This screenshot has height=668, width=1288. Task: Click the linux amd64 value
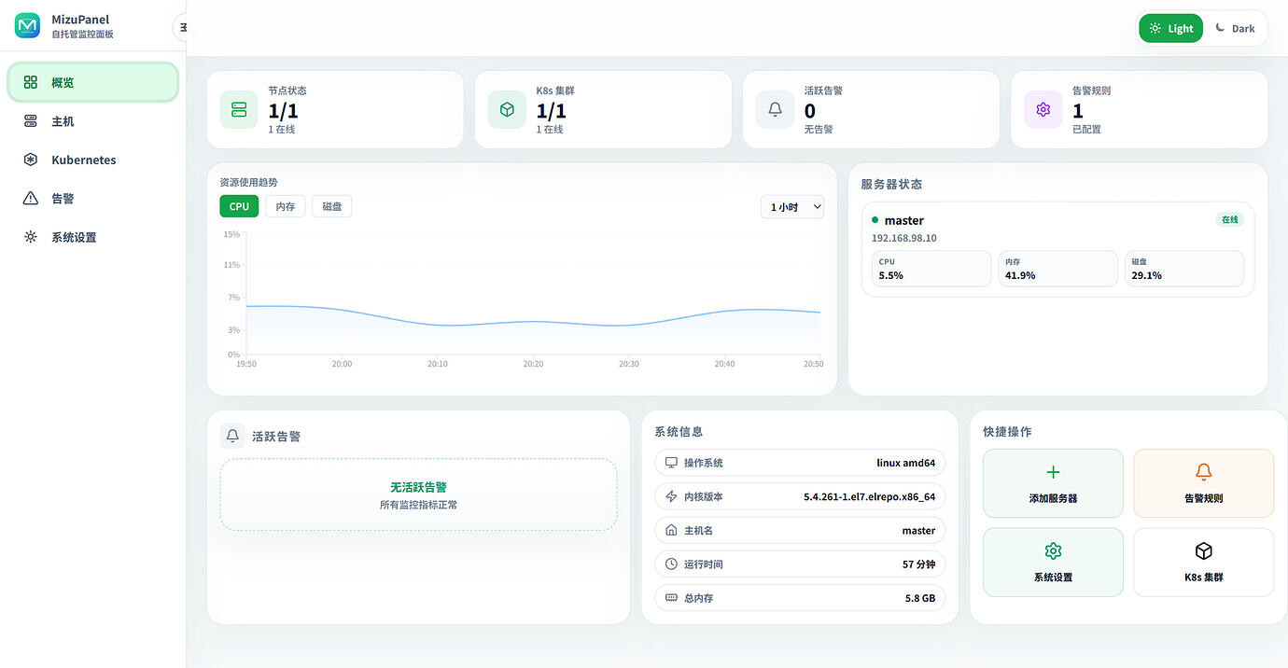coord(905,463)
